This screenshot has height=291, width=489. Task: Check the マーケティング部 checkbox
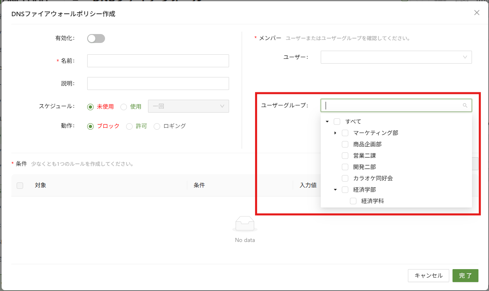(x=345, y=133)
